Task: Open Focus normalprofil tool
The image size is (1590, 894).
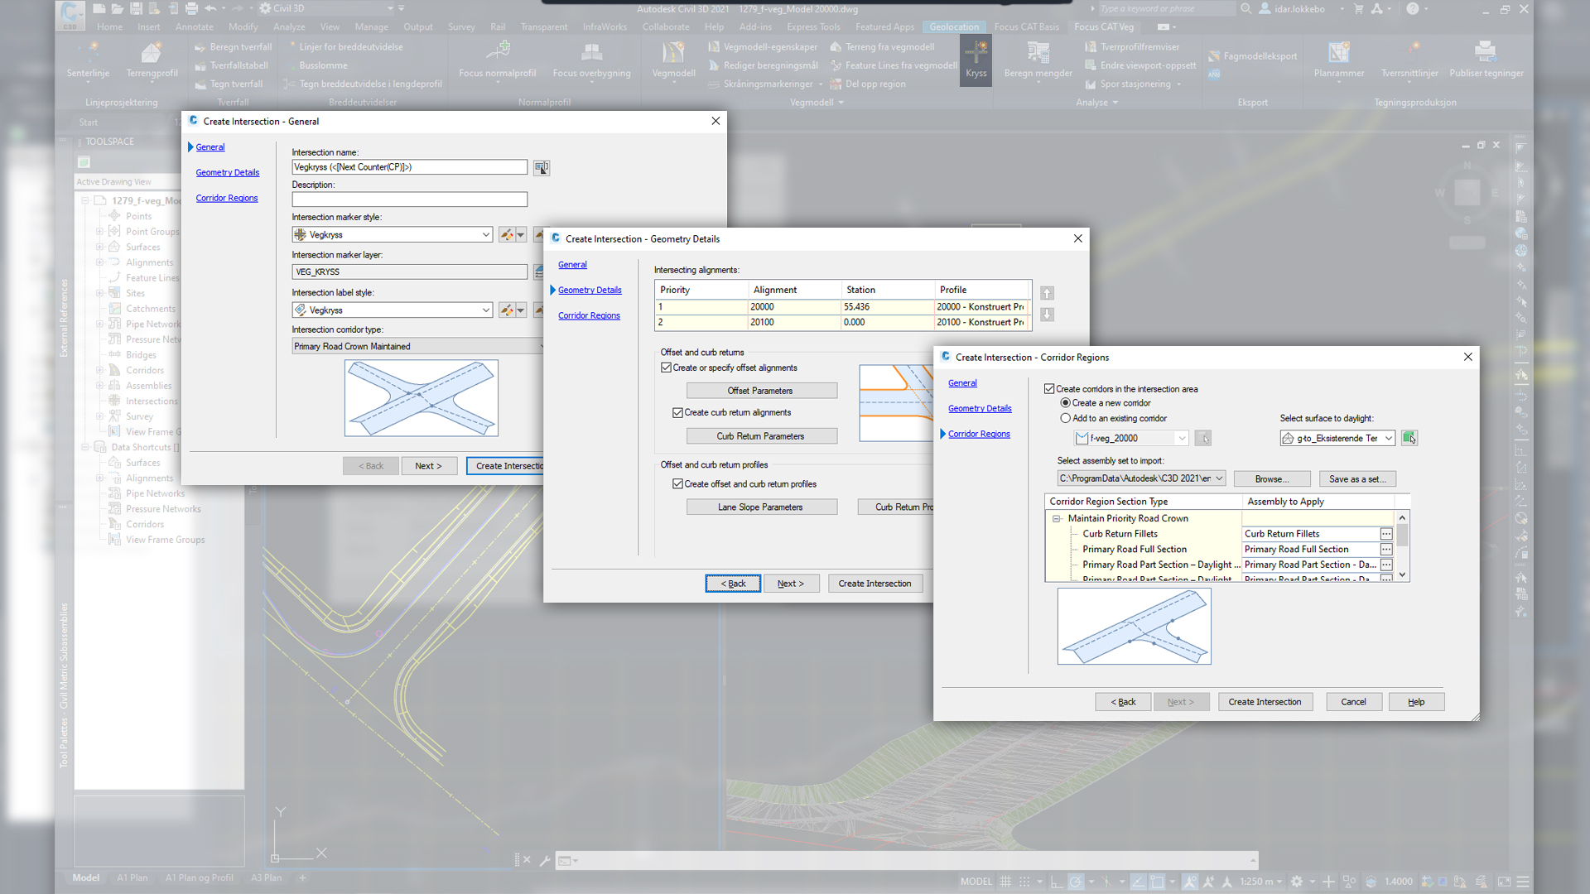Action: [497, 60]
